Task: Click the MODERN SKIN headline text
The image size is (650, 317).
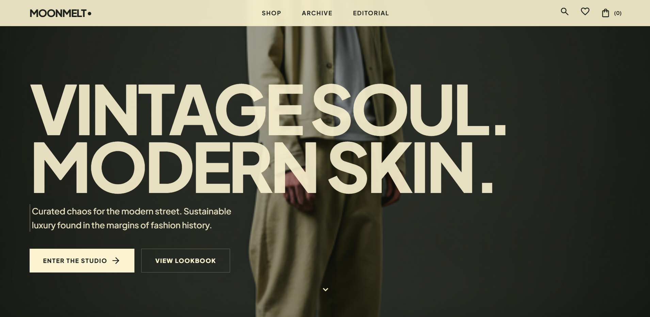Action: coord(262,168)
